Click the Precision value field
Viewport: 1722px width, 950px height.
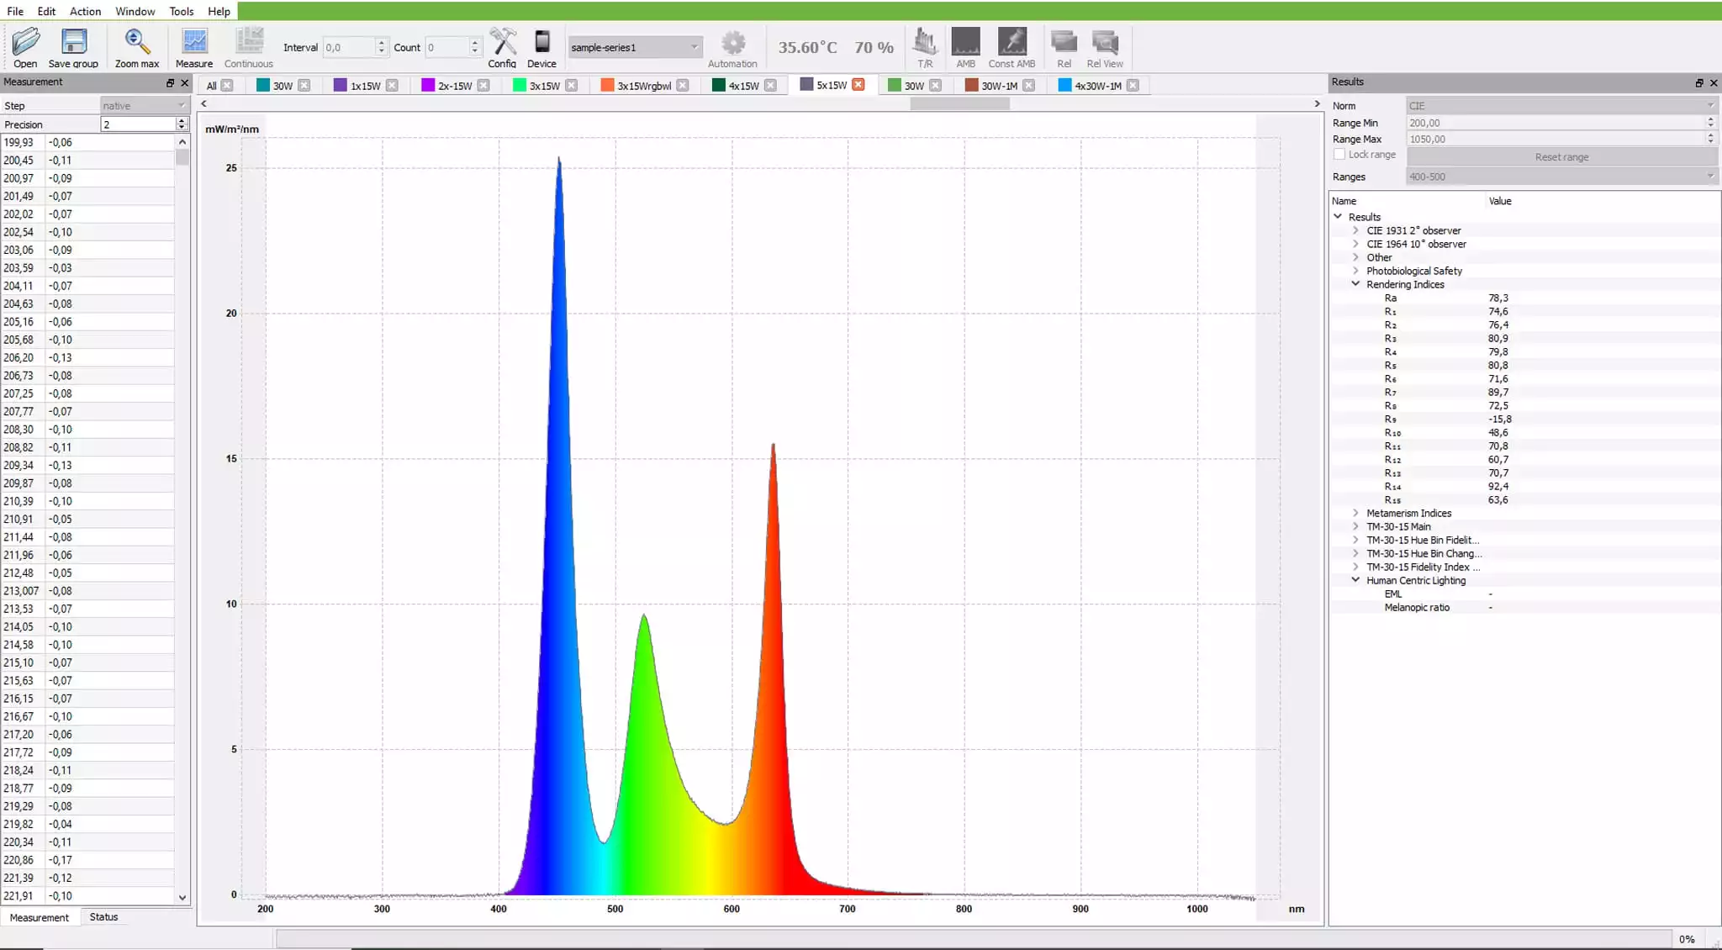137,124
